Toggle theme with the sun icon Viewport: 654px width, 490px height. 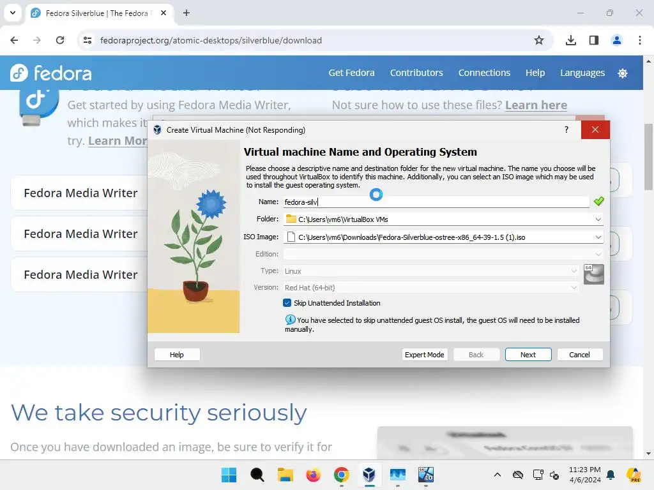pyautogui.click(x=623, y=73)
